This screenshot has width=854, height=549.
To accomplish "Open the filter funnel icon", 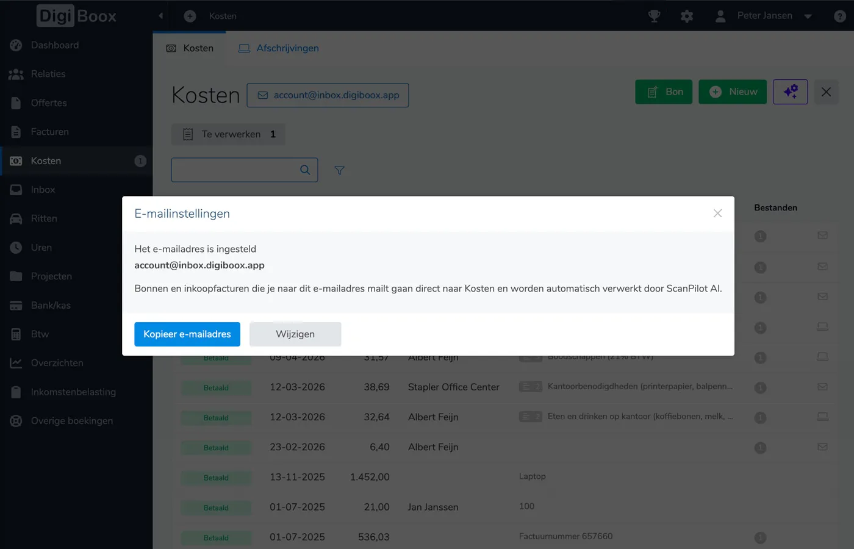I will pos(340,170).
